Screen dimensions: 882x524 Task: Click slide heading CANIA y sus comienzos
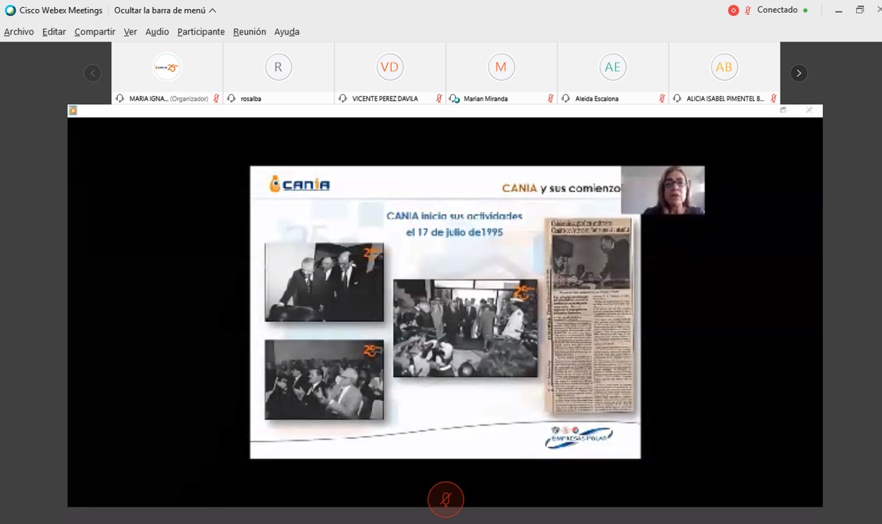561,188
